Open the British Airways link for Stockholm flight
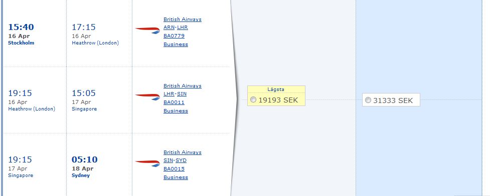 [x=183, y=19]
